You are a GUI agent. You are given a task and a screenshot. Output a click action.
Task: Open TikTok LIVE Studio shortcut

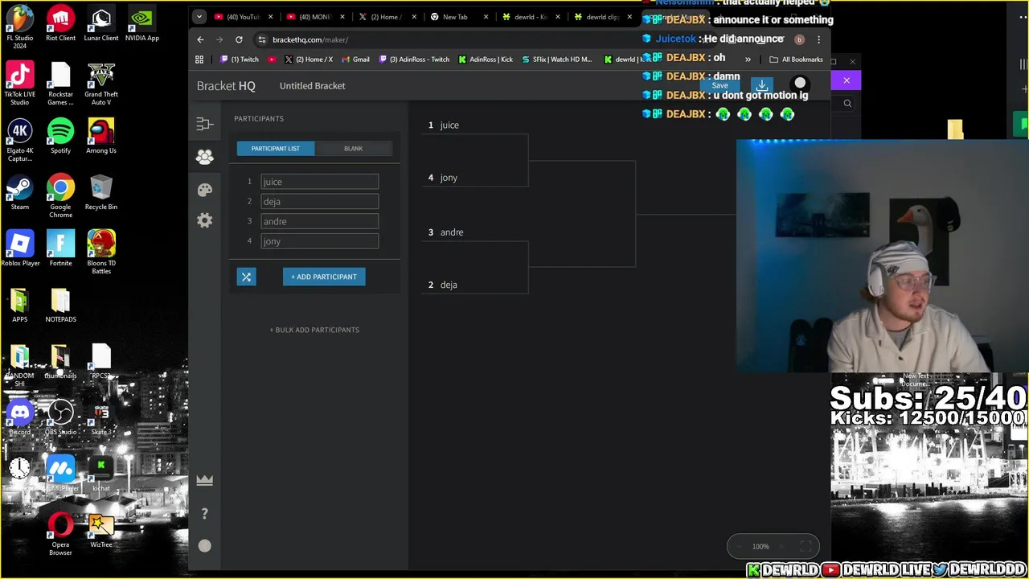click(x=20, y=84)
